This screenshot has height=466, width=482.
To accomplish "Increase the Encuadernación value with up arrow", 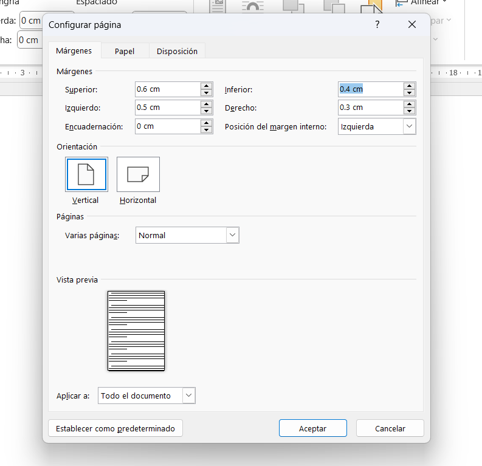I will click(207, 123).
